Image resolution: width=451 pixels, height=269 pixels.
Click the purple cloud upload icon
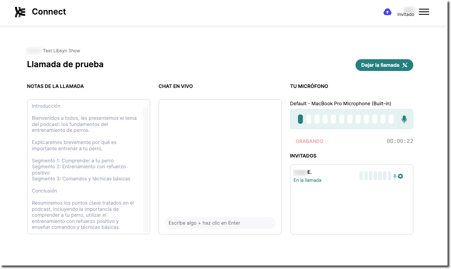387,12
